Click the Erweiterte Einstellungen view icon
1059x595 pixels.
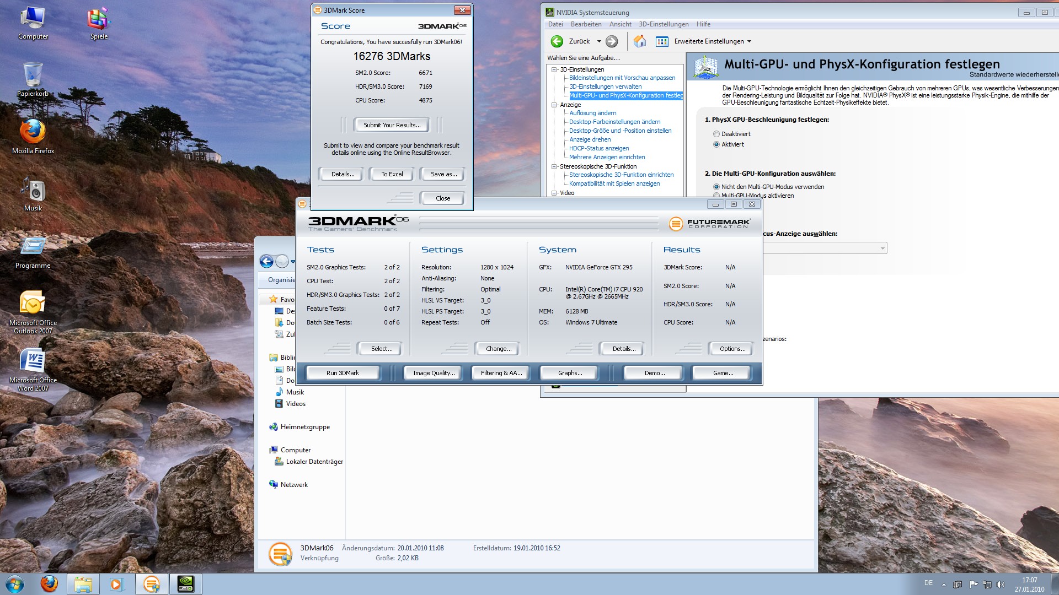[x=662, y=41]
